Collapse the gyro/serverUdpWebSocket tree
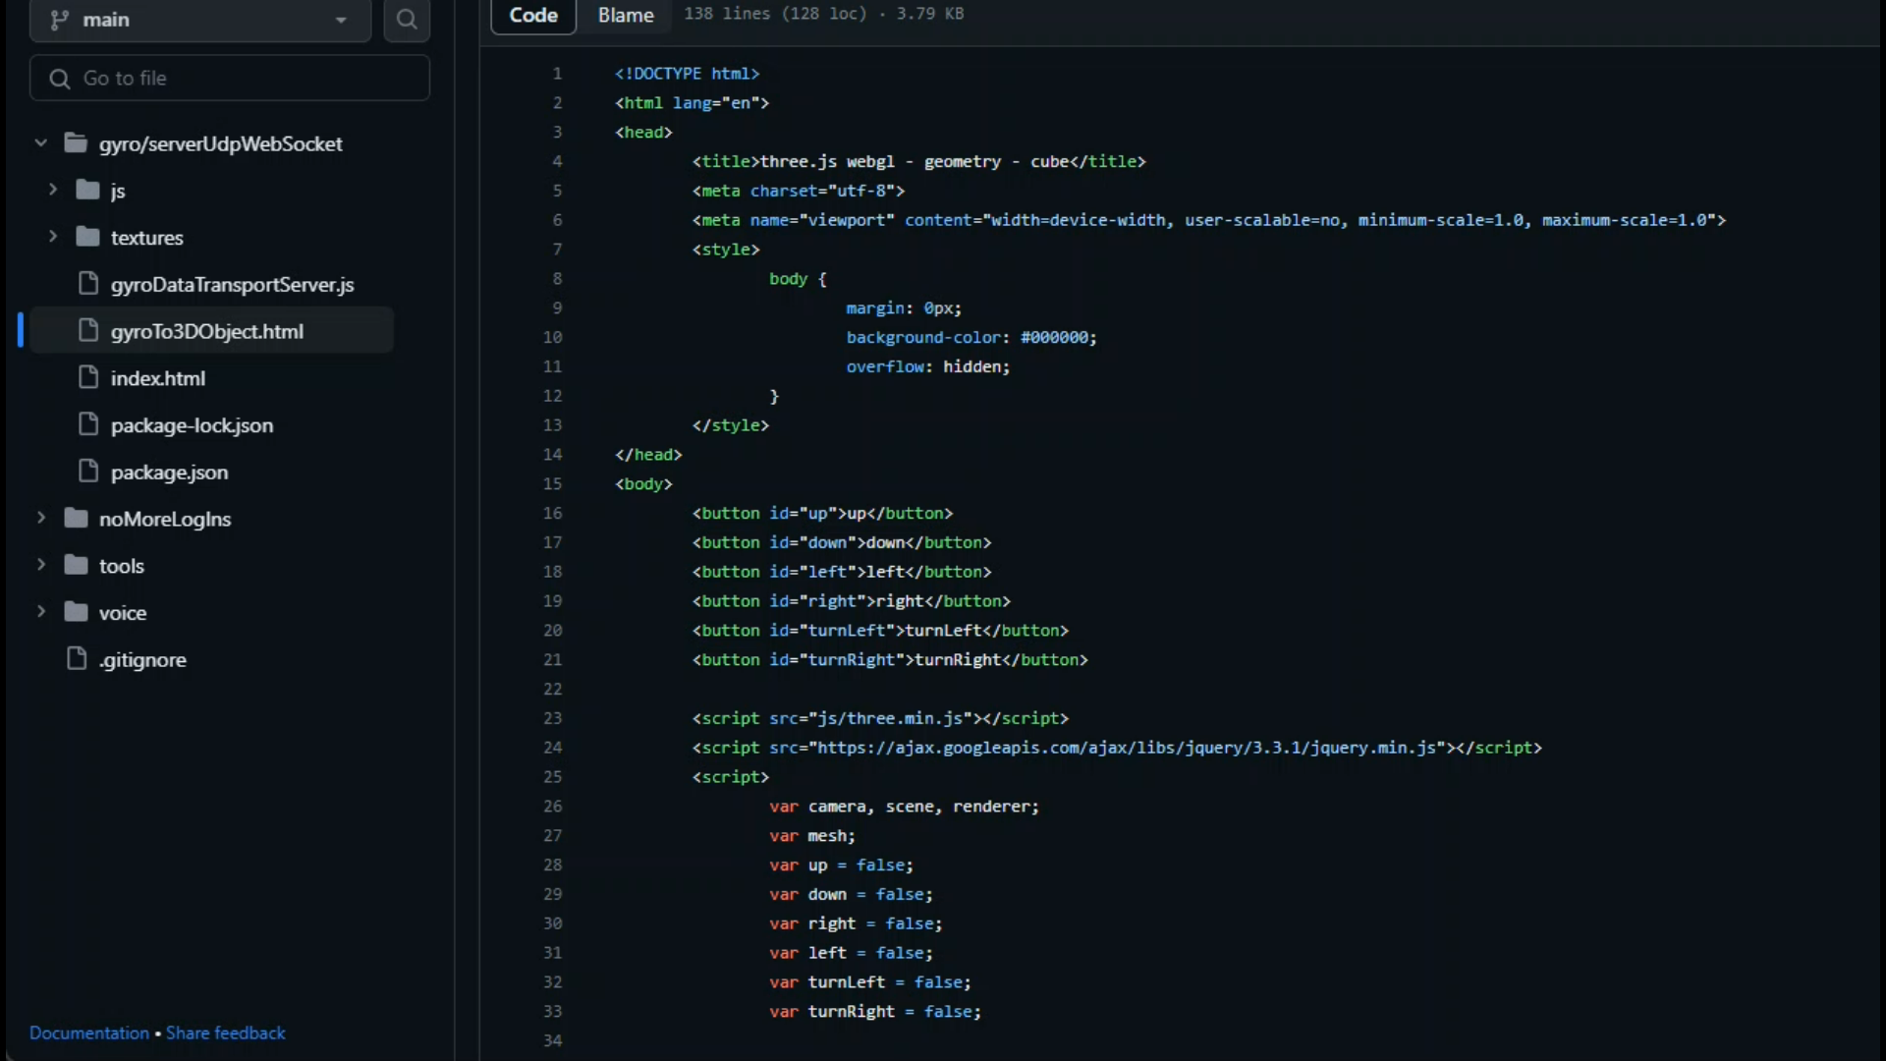The width and height of the screenshot is (1886, 1061). click(x=40, y=142)
